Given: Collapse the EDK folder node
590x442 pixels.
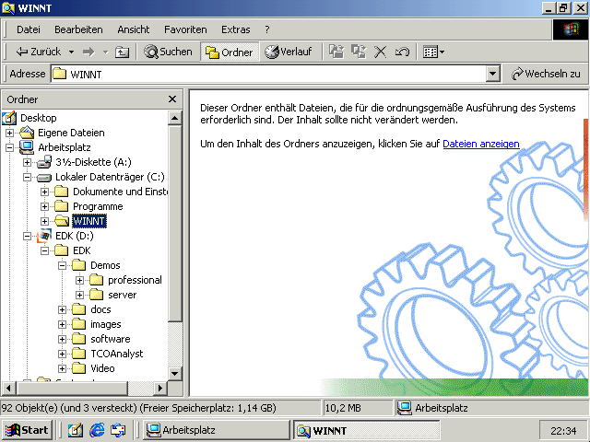Looking at the screenshot, I should pos(45,250).
